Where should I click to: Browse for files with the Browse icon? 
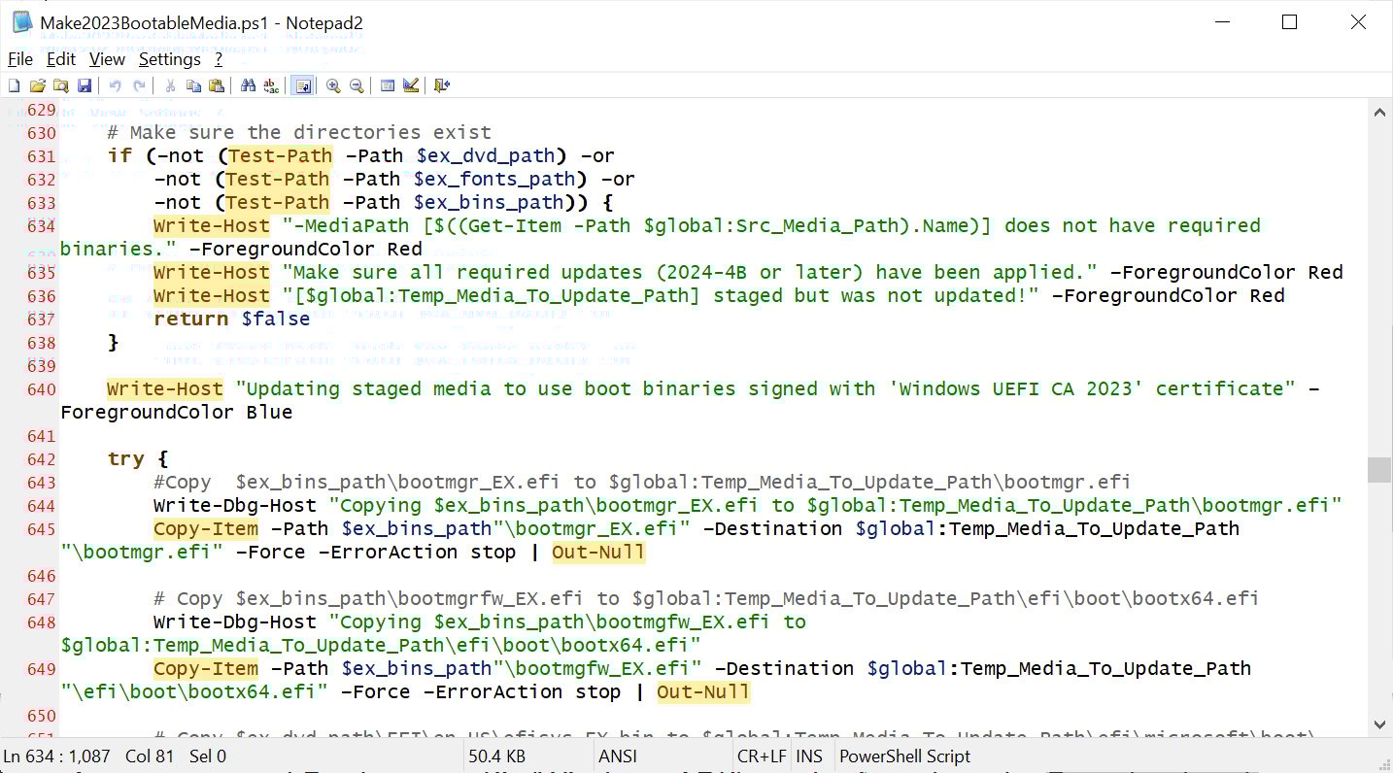click(61, 85)
